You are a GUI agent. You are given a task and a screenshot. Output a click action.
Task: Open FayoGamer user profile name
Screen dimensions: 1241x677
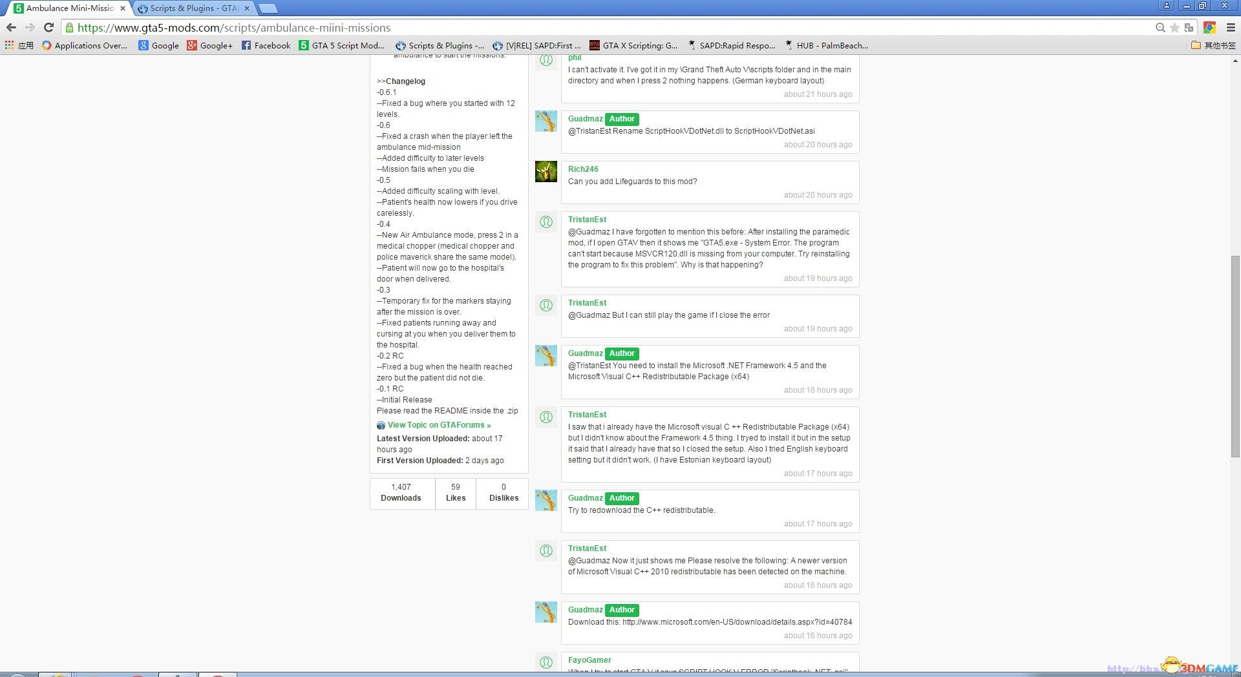coord(589,660)
